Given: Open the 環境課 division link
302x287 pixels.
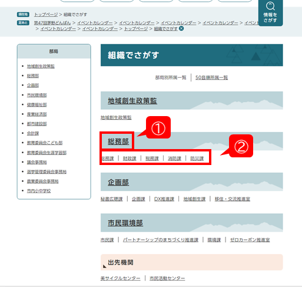Looking at the screenshot, I should point(214,240).
